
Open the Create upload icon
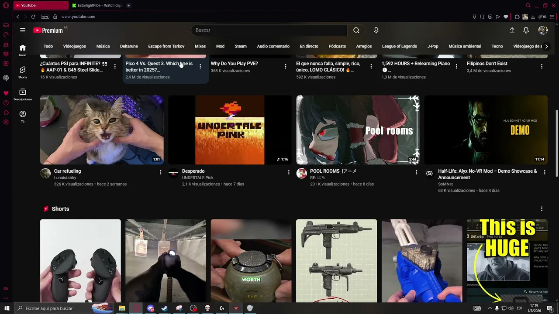point(512,30)
